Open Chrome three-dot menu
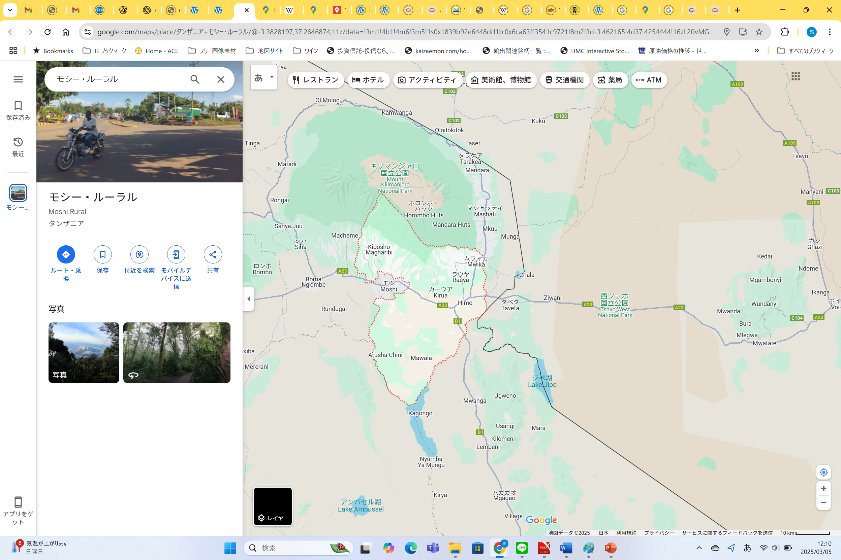 click(830, 32)
